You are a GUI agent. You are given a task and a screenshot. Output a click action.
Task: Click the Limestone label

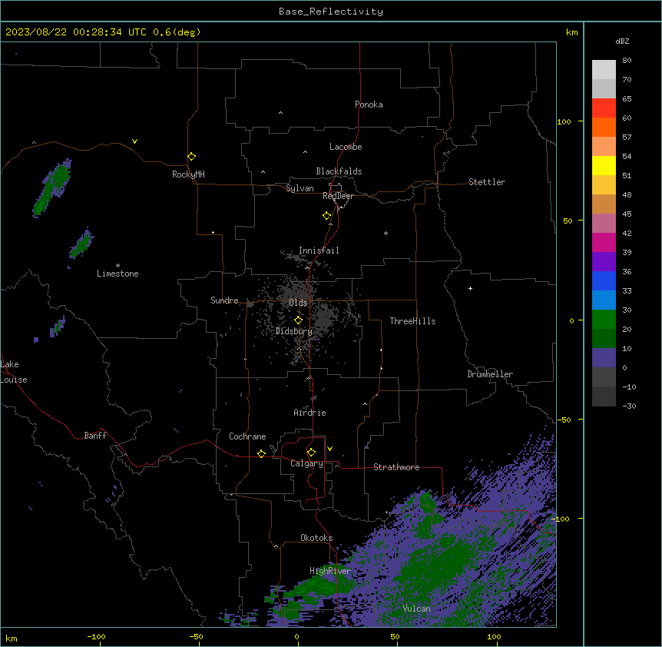pos(118,274)
